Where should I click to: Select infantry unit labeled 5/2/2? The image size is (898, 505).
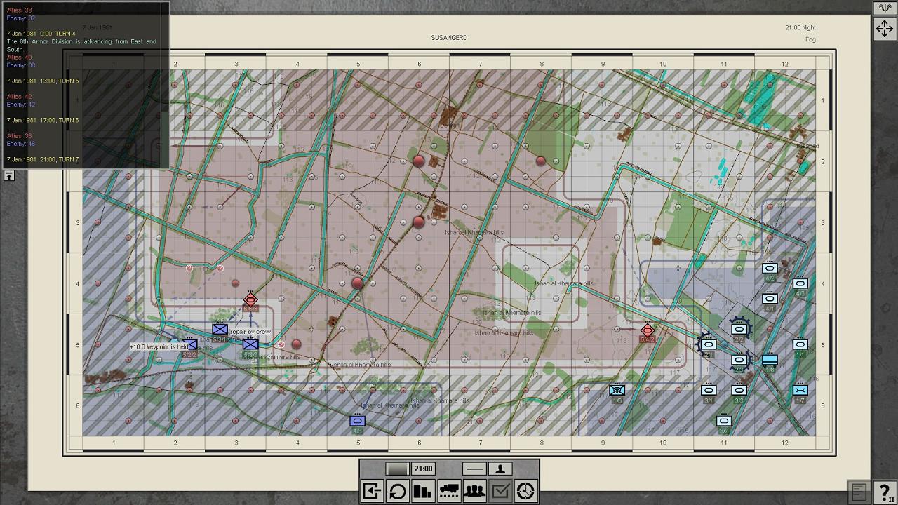tap(189, 344)
